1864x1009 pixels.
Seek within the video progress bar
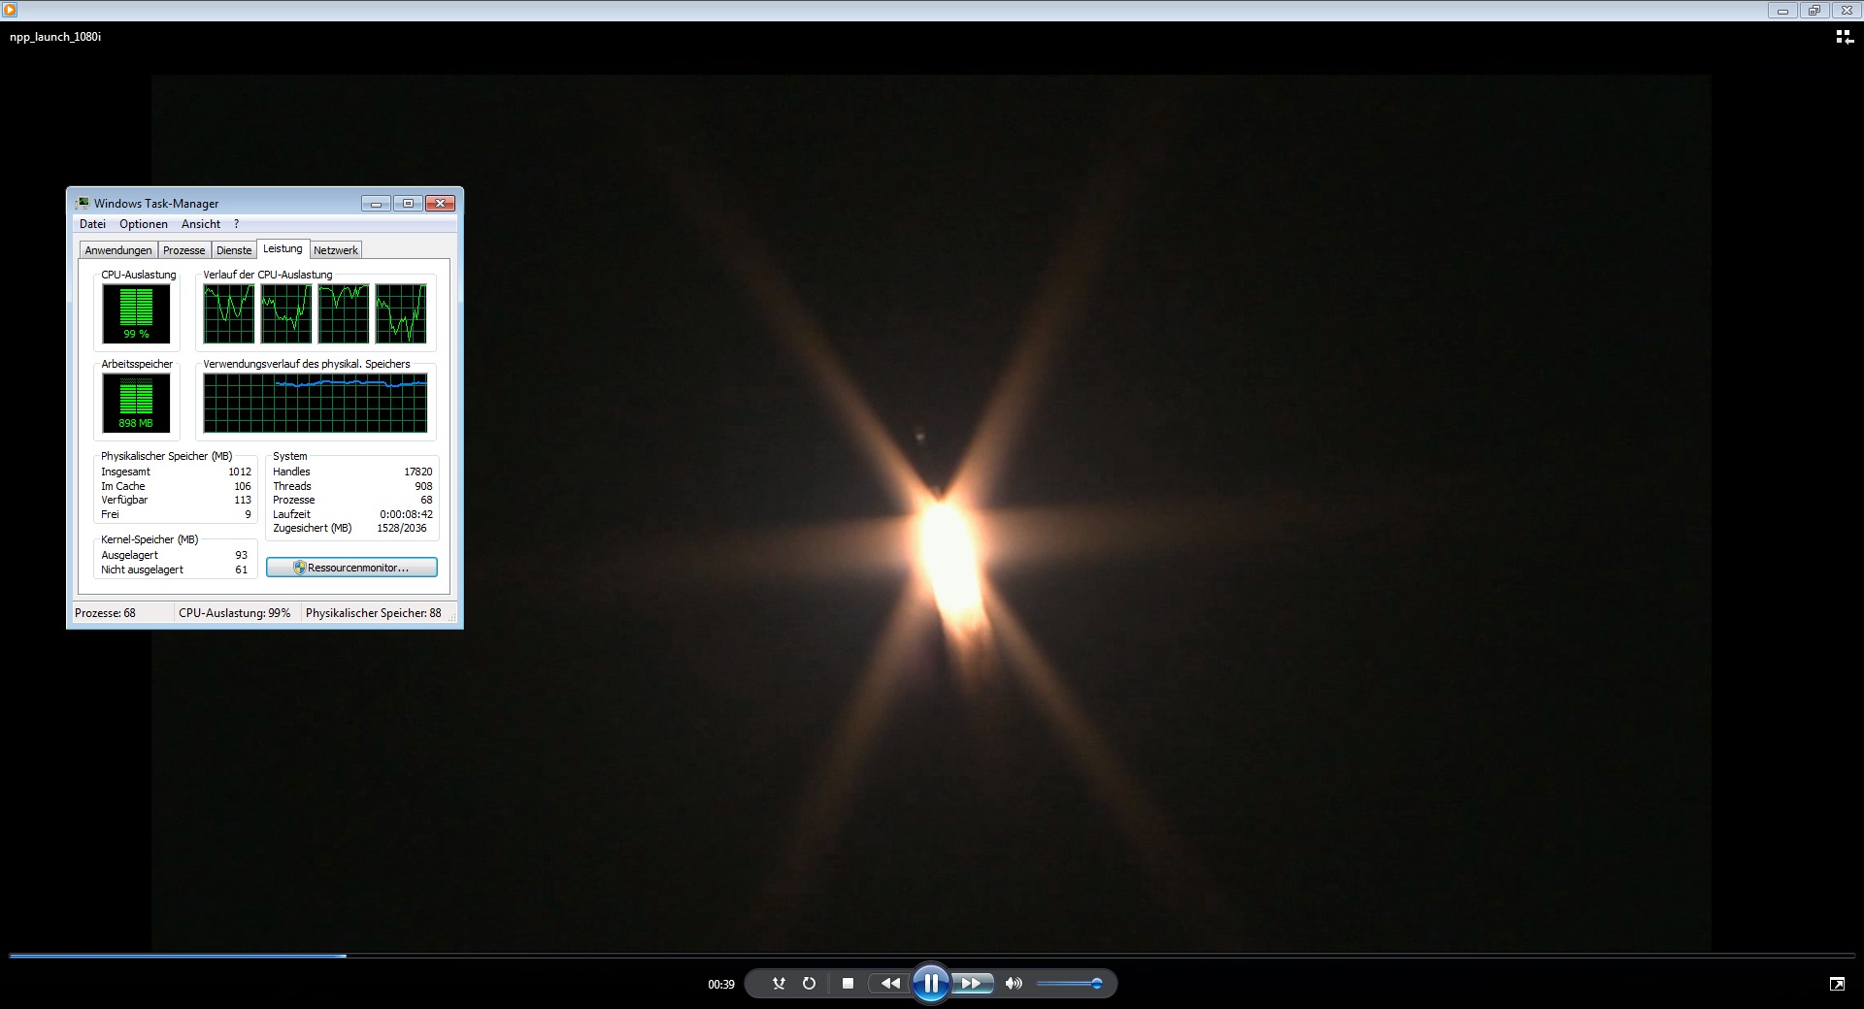pos(932,956)
